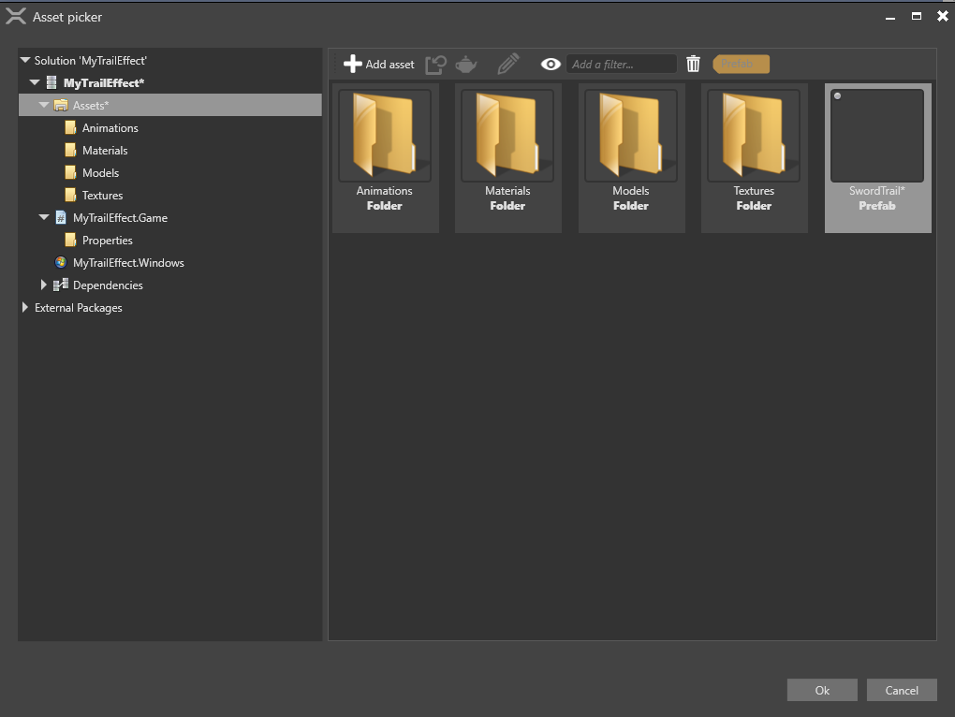Select the teapot asset editor icon
This screenshot has width=955, height=717.
(x=465, y=64)
